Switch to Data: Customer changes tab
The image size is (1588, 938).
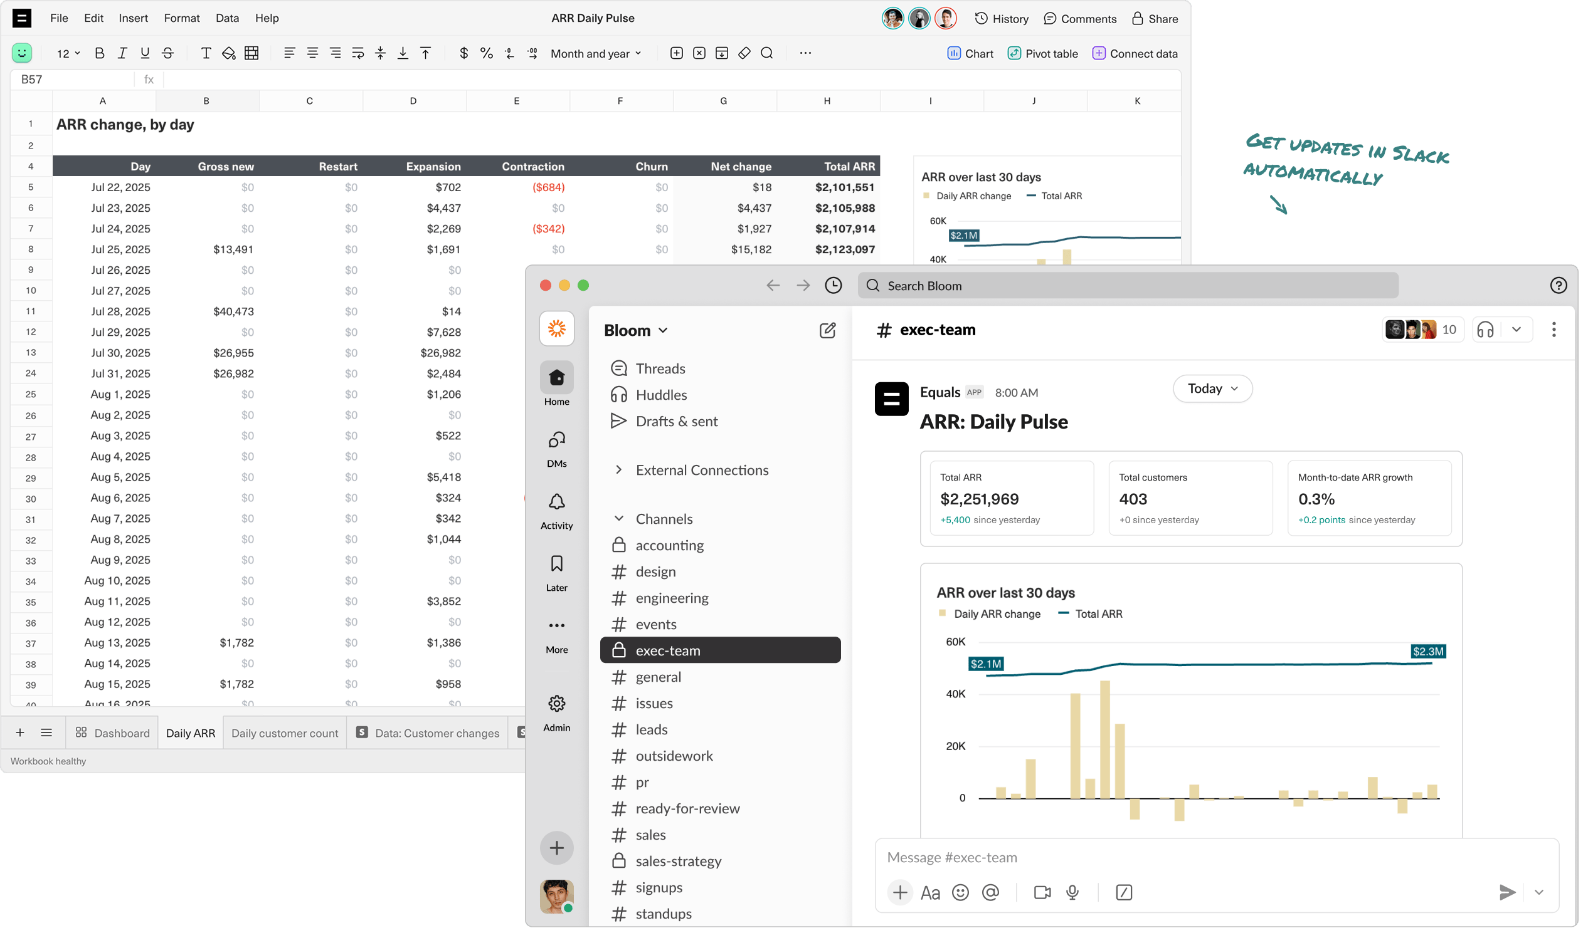click(x=428, y=734)
